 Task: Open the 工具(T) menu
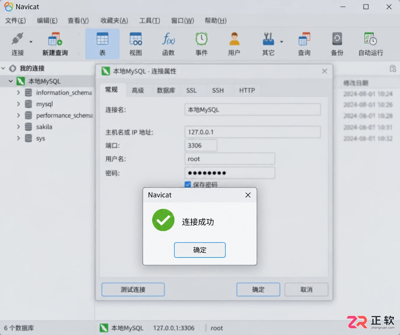point(149,20)
